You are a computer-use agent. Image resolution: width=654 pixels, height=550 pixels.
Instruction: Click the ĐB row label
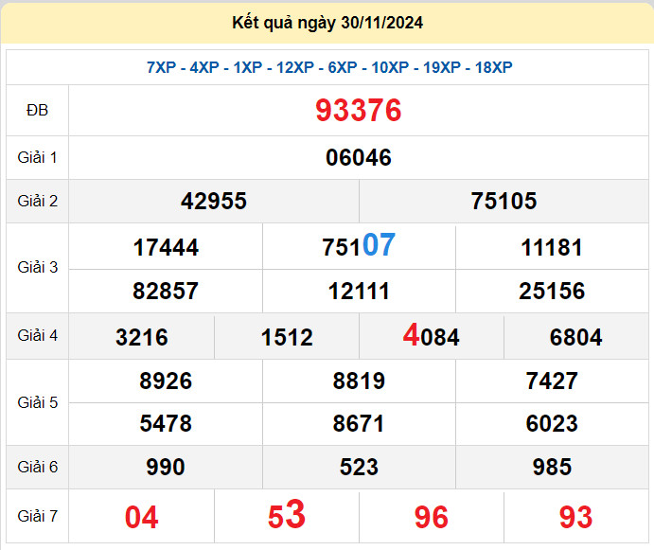37,110
